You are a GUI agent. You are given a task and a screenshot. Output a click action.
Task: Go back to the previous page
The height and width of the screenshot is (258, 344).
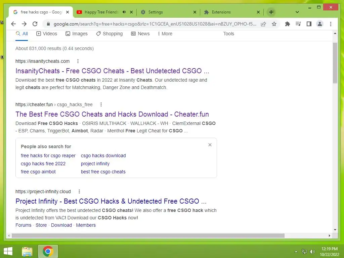[13, 24]
